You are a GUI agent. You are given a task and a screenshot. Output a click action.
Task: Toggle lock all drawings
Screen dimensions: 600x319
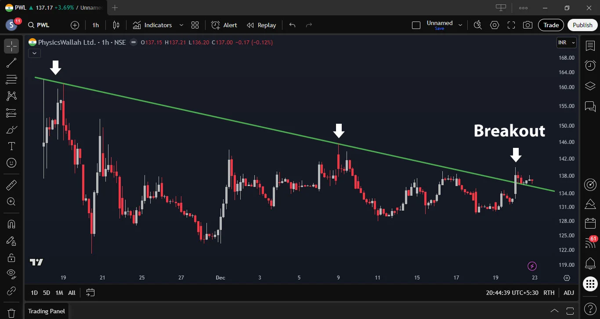pyautogui.click(x=11, y=258)
